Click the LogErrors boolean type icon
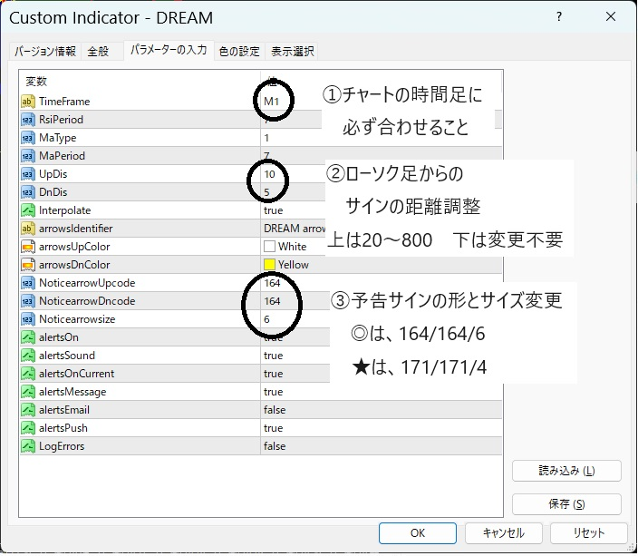This screenshot has width=638, height=556. (28, 445)
